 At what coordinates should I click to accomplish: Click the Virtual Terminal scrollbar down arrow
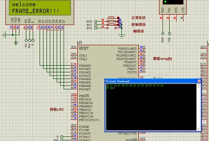198,128
